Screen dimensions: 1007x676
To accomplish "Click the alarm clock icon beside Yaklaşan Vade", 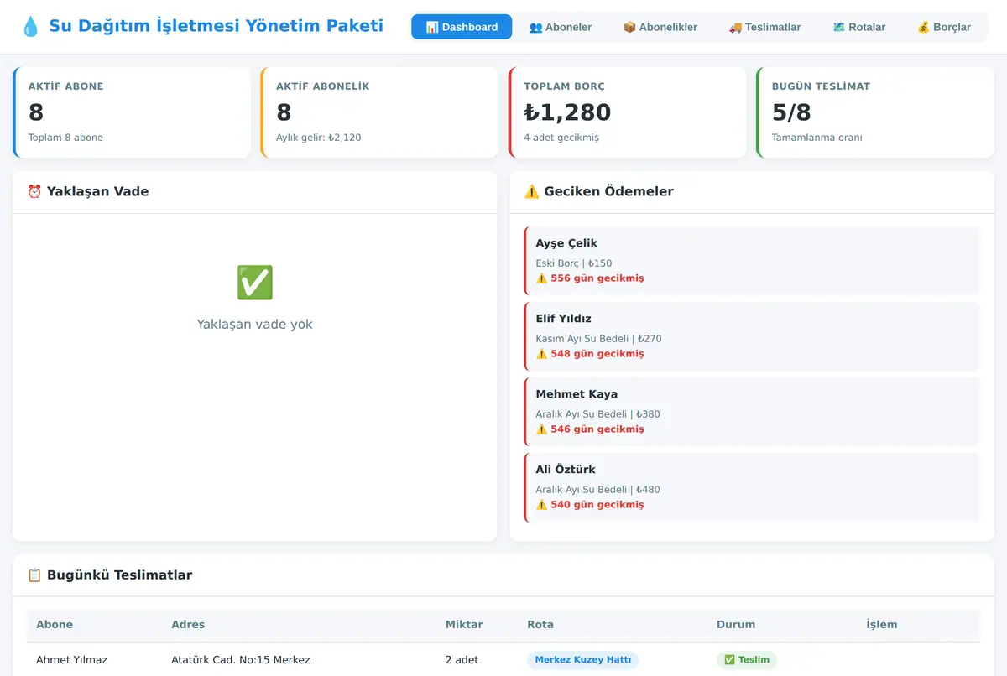I will 34,191.
